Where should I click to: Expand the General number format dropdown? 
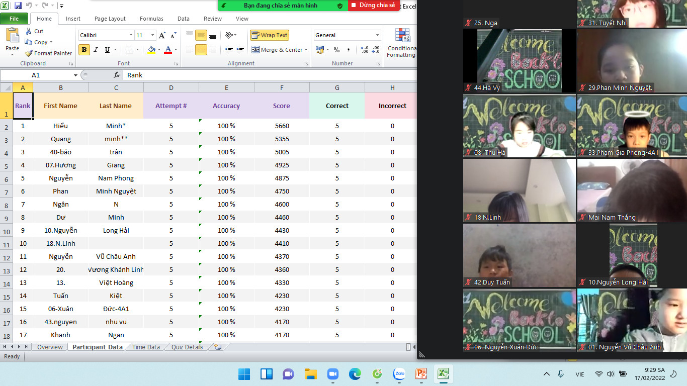click(377, 35)
